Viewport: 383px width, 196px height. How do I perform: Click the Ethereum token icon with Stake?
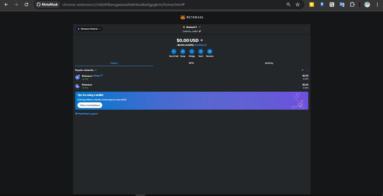pos(77,77)
